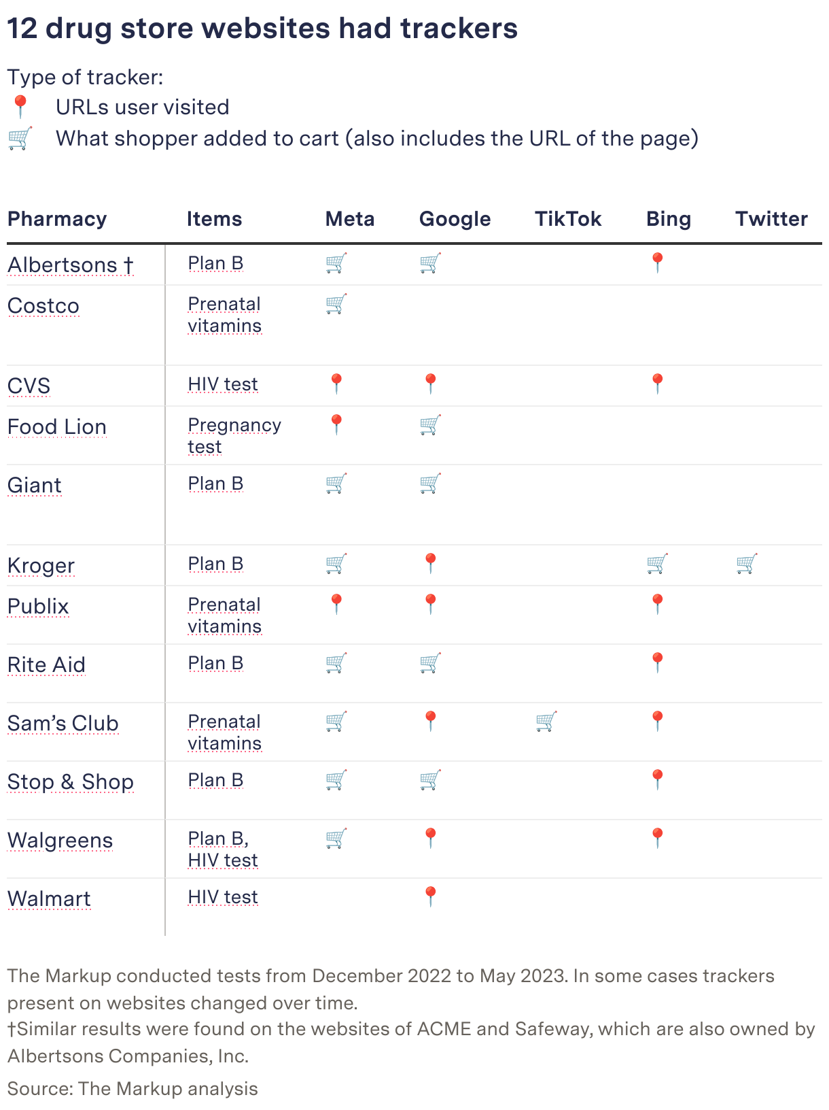Screen dimensions: 829x1110
Task: Click Walmart's Google URL pin icon
Action: [430, 897]
